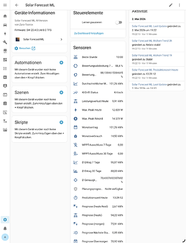
Task: Open the Ø Ertrag 7 Tage sensor
Action: pyautogui.click(x=98, y=162)
